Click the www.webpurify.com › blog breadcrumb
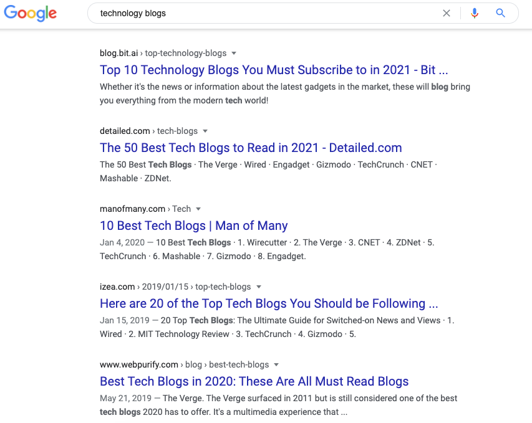This screenshot has width=532, height=423. point(184,365)
